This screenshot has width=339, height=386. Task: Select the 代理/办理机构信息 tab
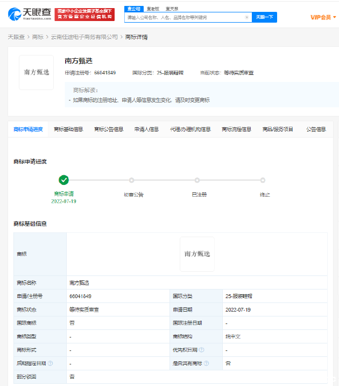[x=190, y=129]
